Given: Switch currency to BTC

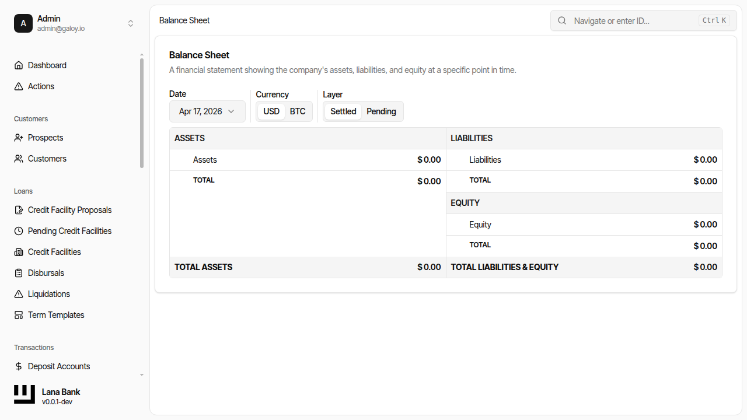Looking at the screenshot, I should click(298, 111).
